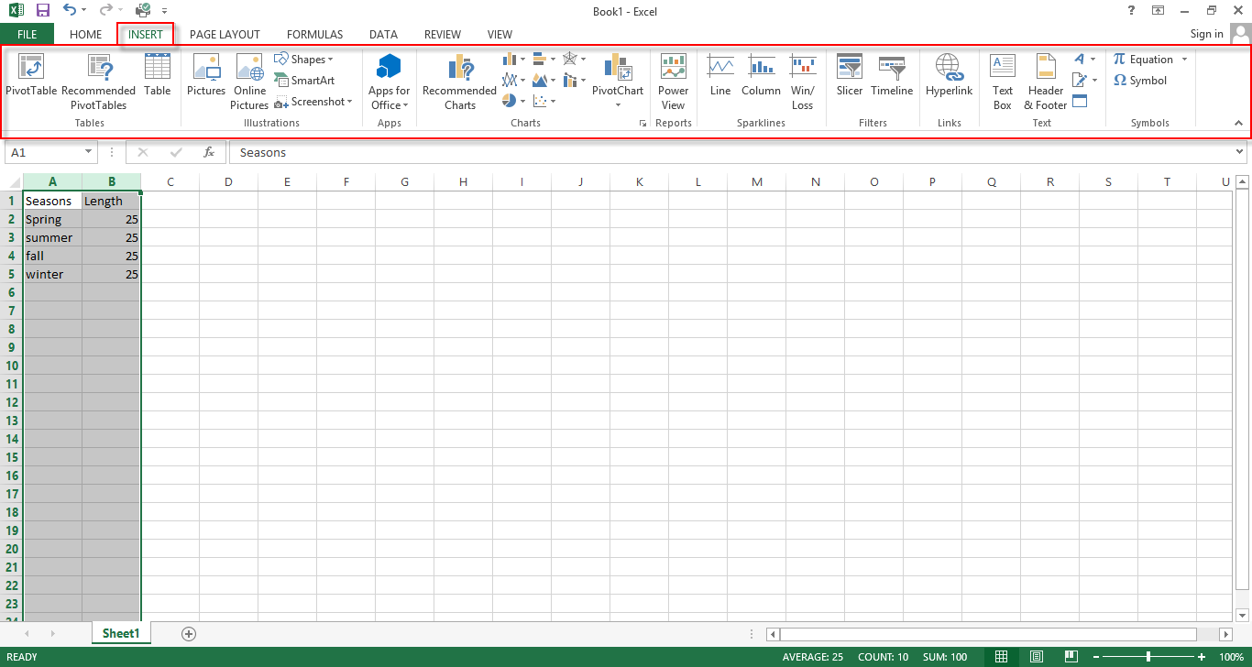
Task: Switch to the FORMULAS tab
Action: [314, 34]
